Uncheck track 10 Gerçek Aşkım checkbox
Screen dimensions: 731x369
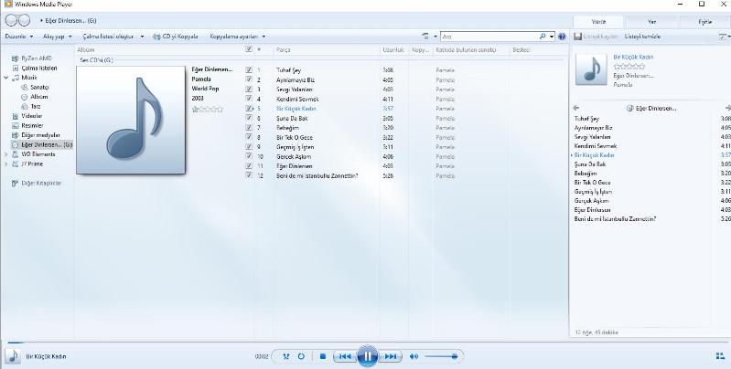pyautogui.click(x=249, y=156)
